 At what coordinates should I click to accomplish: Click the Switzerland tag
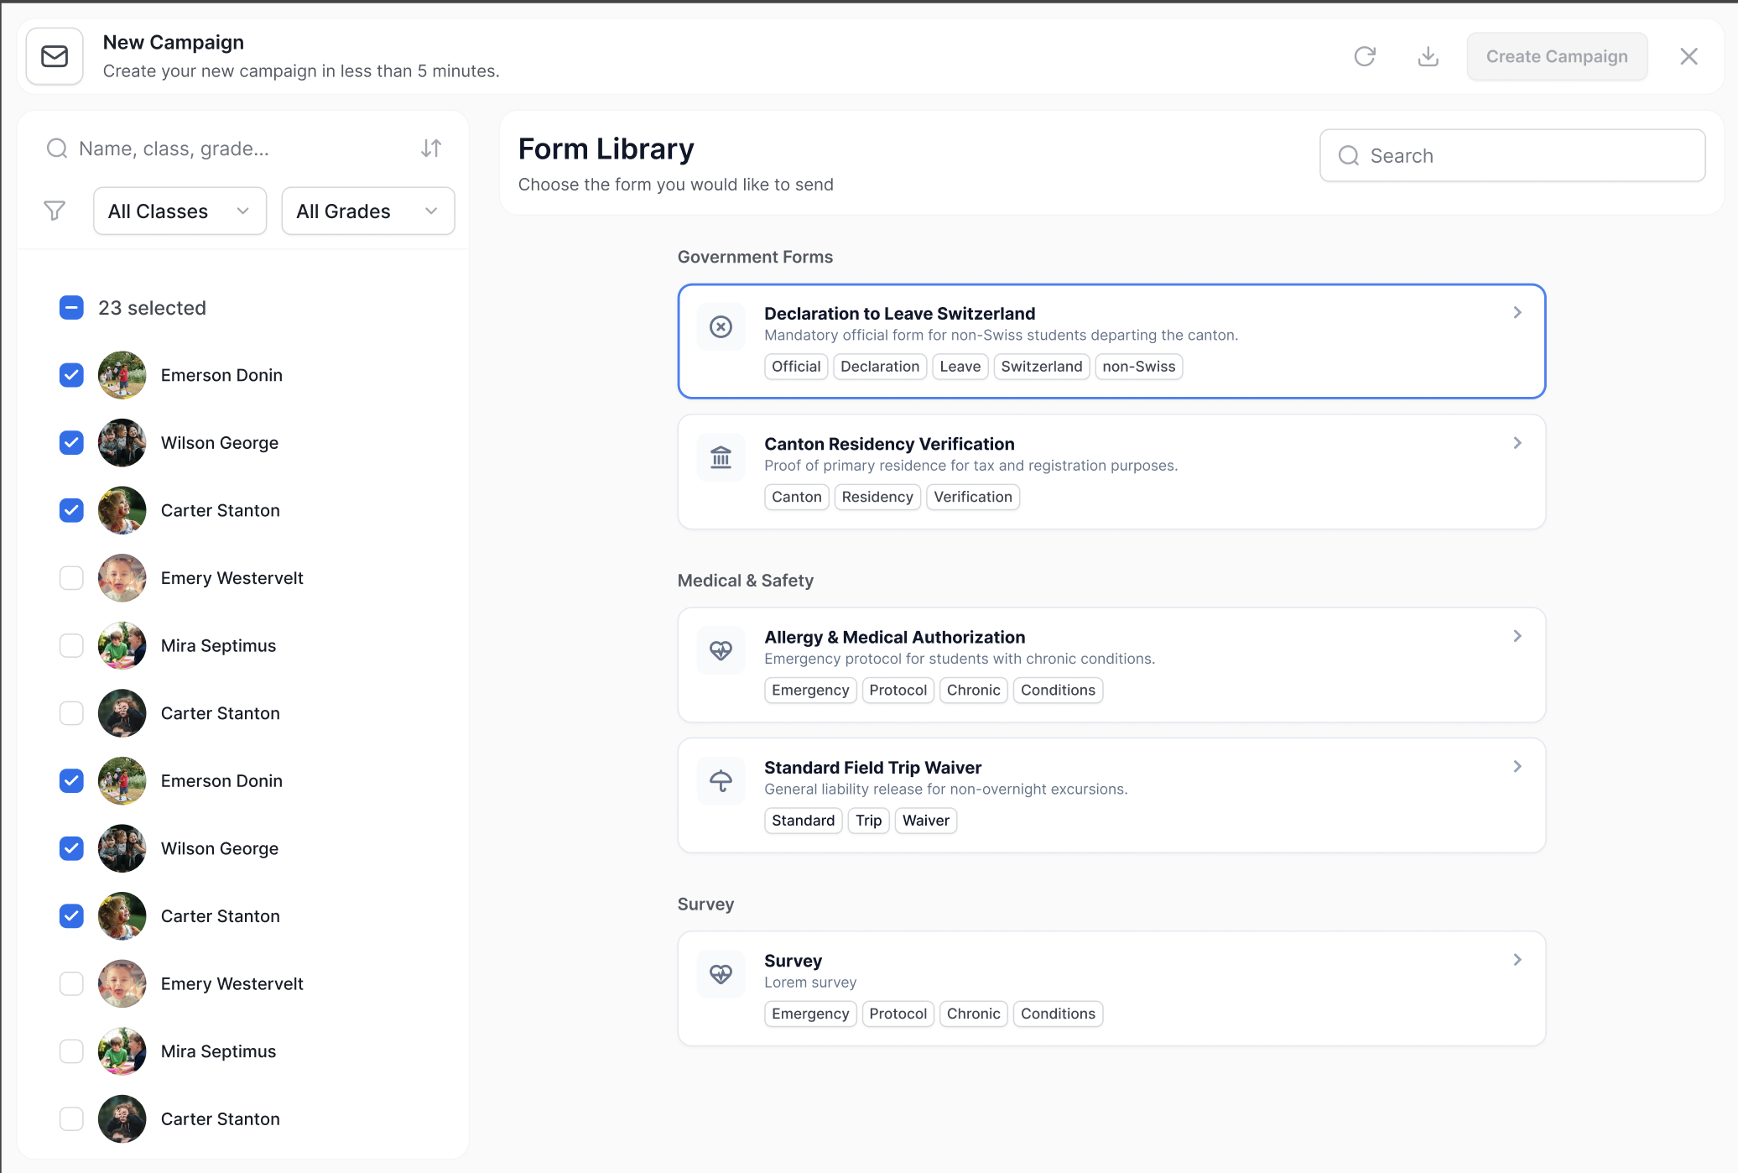1041,367
